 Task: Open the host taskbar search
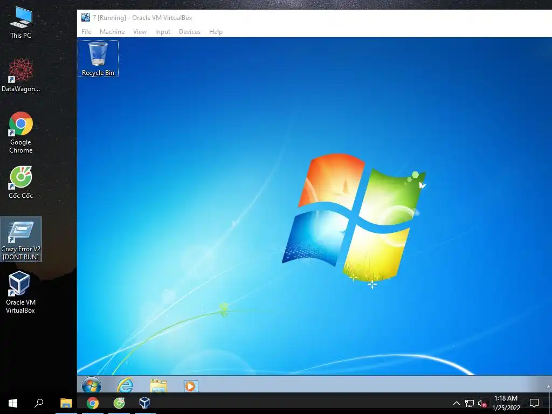tap(39, 403)
